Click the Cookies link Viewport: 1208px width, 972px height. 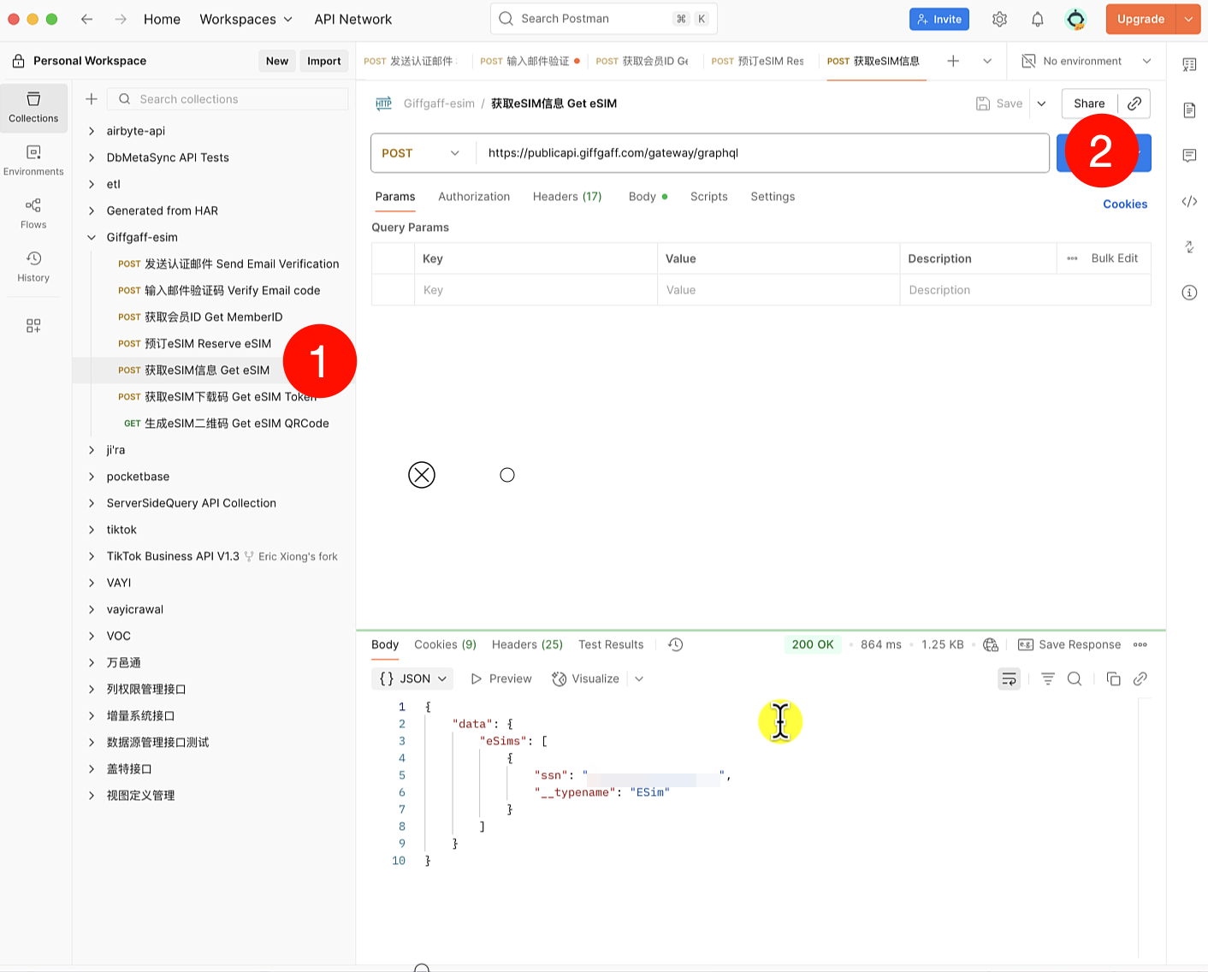[1124, 204]
